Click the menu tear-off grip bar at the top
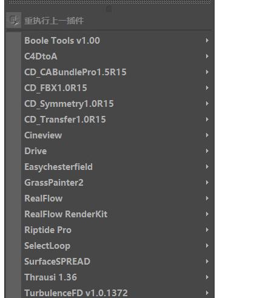Image resolution: width=254 pixels, height=298 pixels. click(x=109, y=2)
